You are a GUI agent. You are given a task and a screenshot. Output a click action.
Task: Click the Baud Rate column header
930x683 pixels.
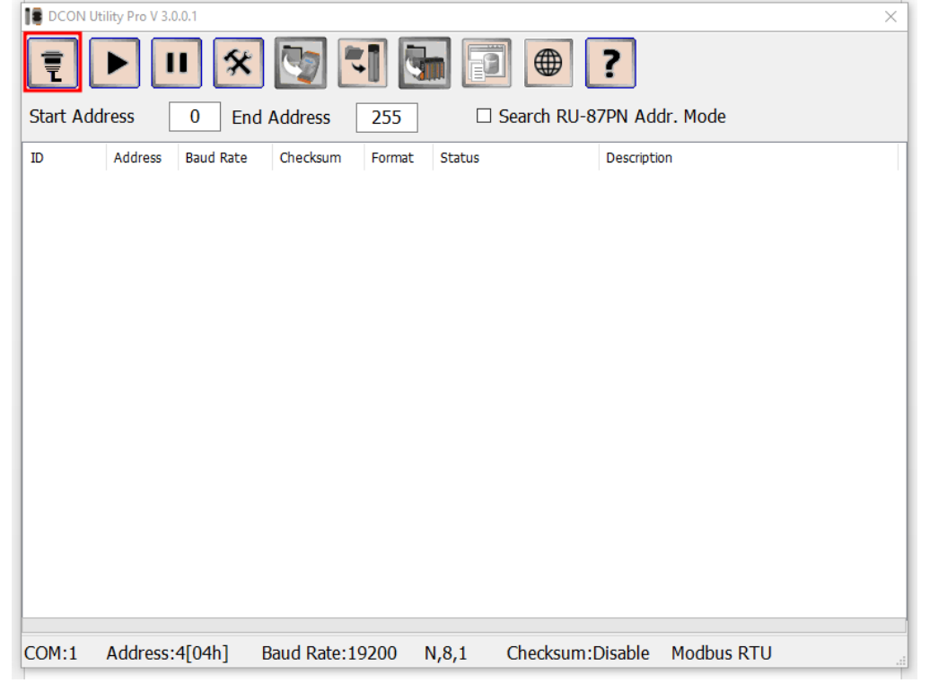[x=225, y=158]
